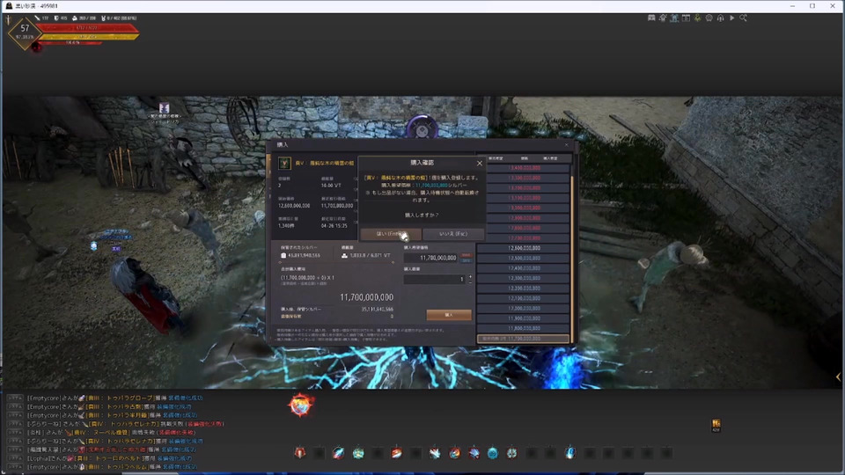Screen dimensions: 845x475
Task: Select the 12,500,000,000 price row
Action: (524, 258)
